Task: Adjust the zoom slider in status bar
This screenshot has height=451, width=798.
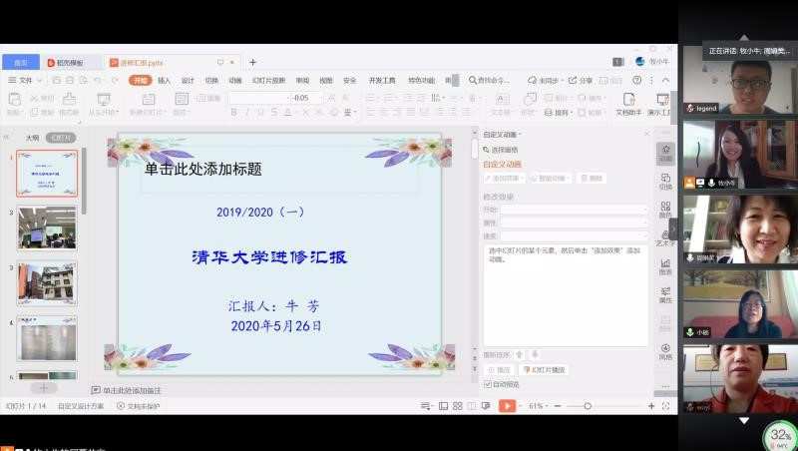Action: [588, 406]
